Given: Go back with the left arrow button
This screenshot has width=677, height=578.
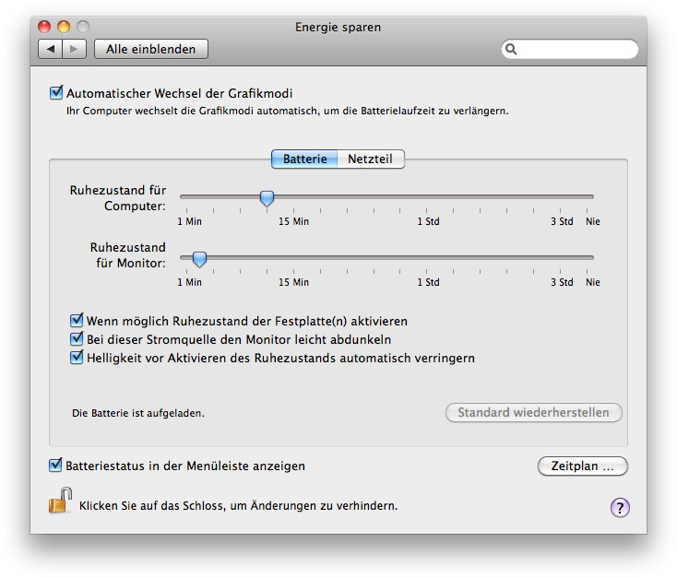Looking at the screenshot, I should 51,49.
